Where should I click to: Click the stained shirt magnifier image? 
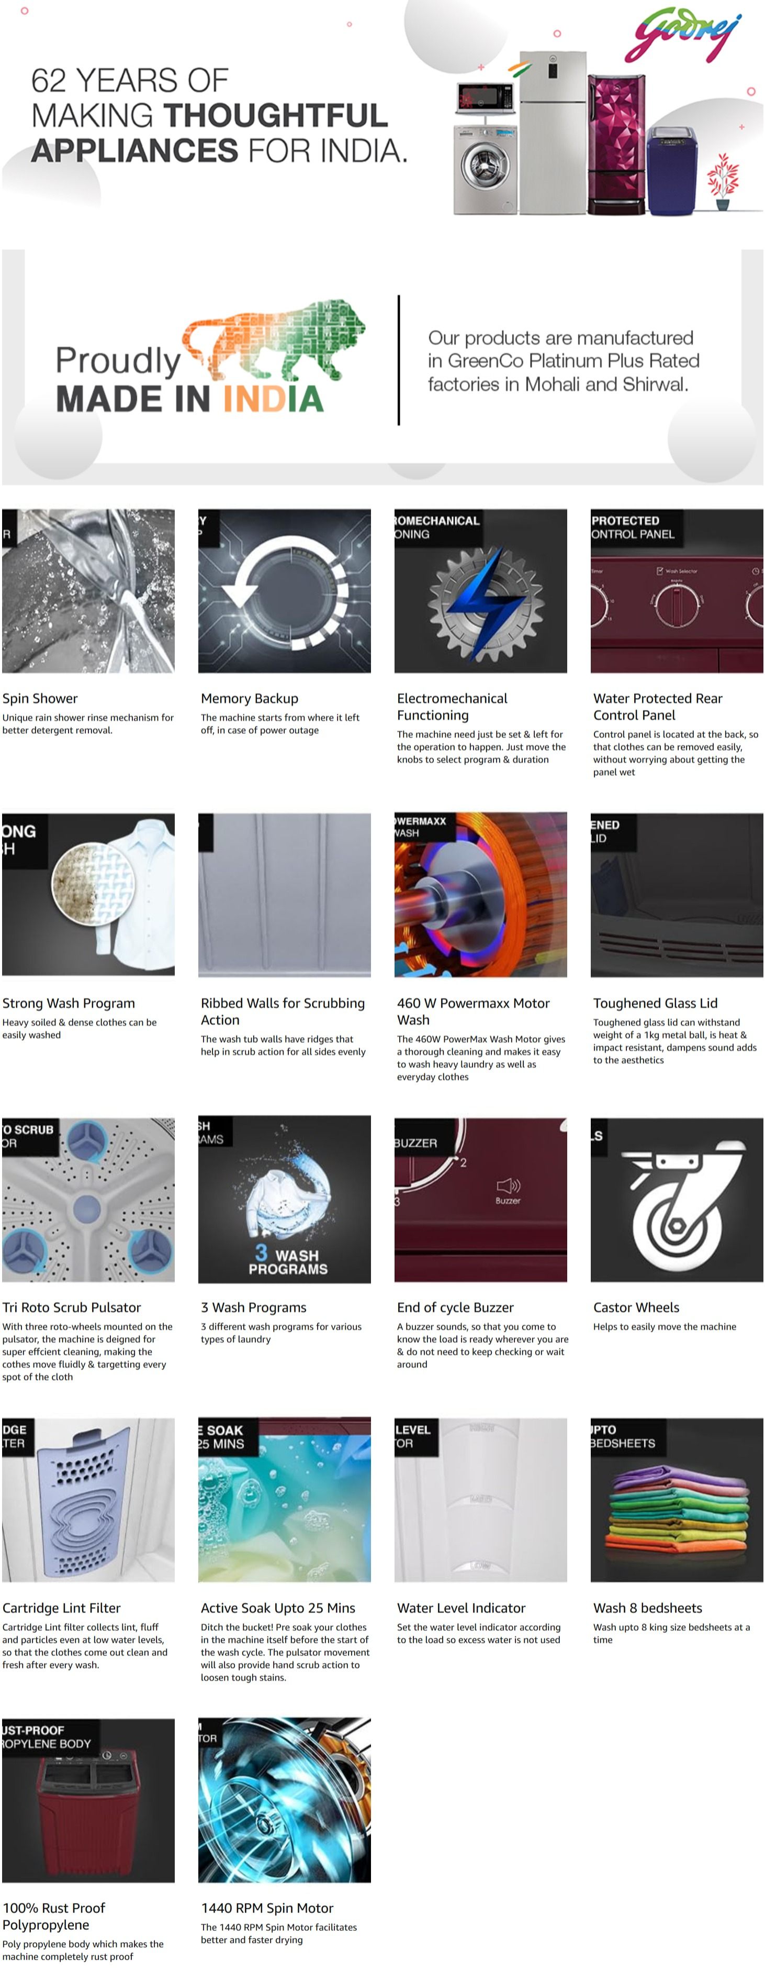(88, 894)
